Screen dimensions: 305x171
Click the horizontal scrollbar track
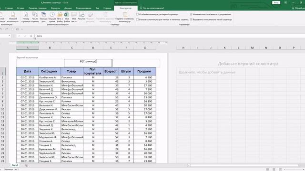244,165
